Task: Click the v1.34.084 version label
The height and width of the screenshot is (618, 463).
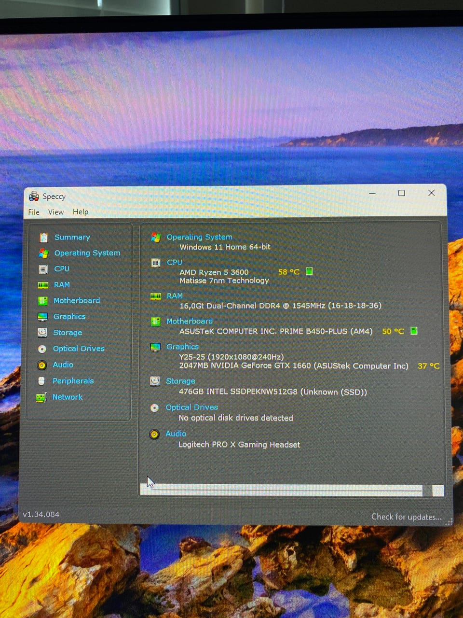Action: (x=41, y=515)
